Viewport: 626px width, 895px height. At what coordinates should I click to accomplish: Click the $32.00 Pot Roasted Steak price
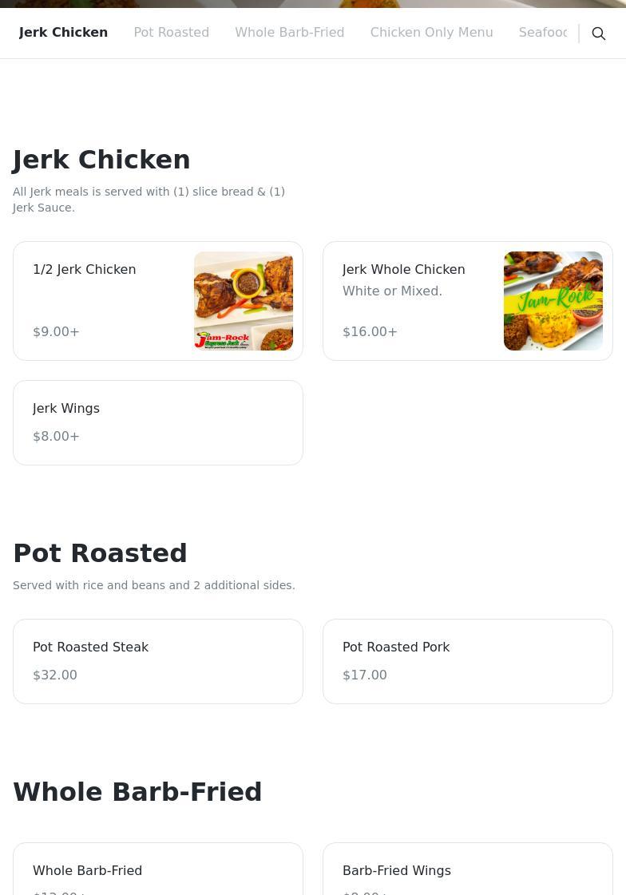[x=55, y=675]
